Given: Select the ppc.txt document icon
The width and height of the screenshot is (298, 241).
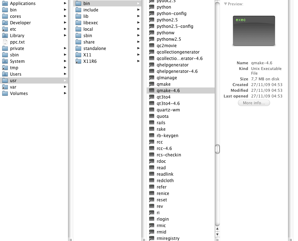Looking at the screenshot, I should [x=5, y=42].
